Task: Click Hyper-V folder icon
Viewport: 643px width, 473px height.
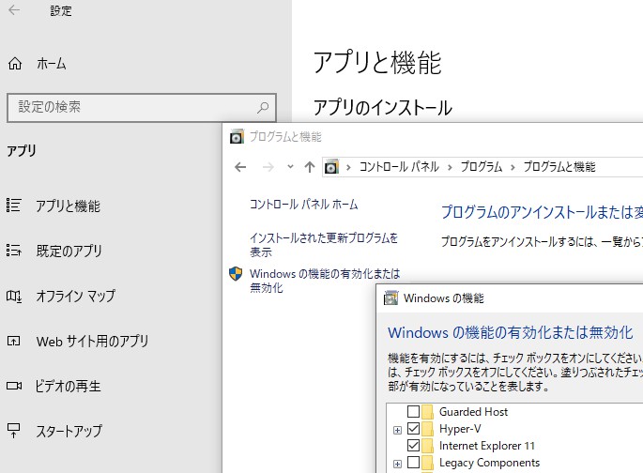Action: click(428, 428)
